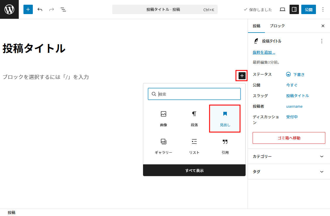
Task: Click the black add block button
Action: [242, 76]
